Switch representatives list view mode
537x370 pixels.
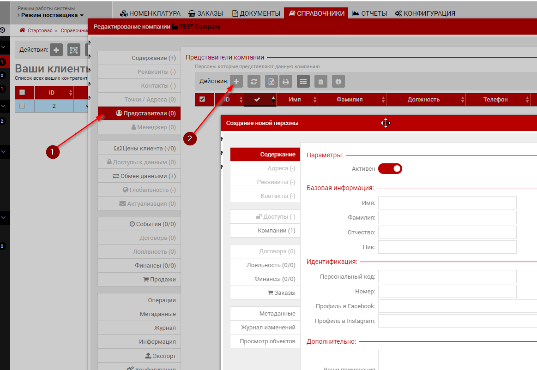(303, 81)
